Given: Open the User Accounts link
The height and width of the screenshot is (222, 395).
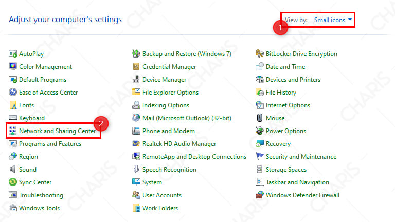Looking at the screenshot, I should pyautogui.click(x=162, y=195).
